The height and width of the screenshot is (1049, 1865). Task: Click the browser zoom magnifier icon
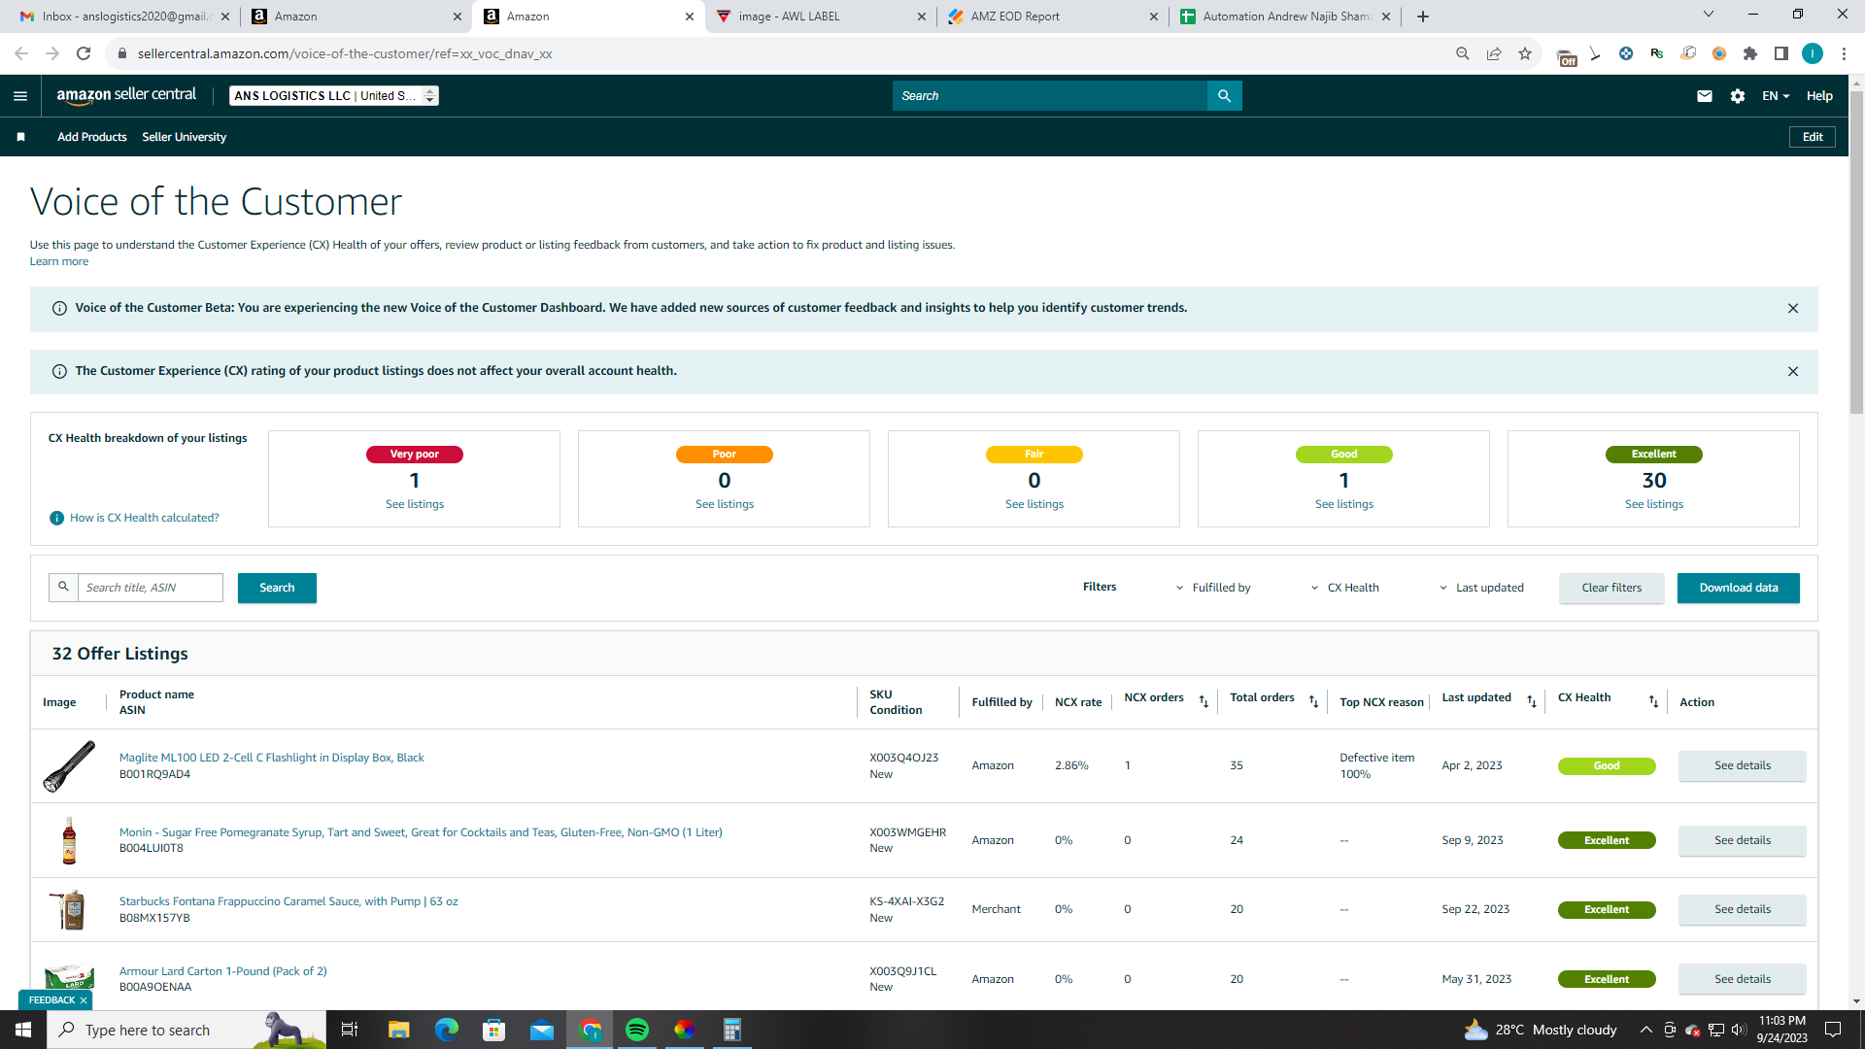pos(1463,53)
